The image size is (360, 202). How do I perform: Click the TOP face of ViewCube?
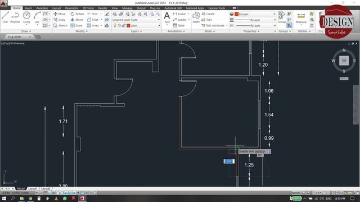click(344, 61)
